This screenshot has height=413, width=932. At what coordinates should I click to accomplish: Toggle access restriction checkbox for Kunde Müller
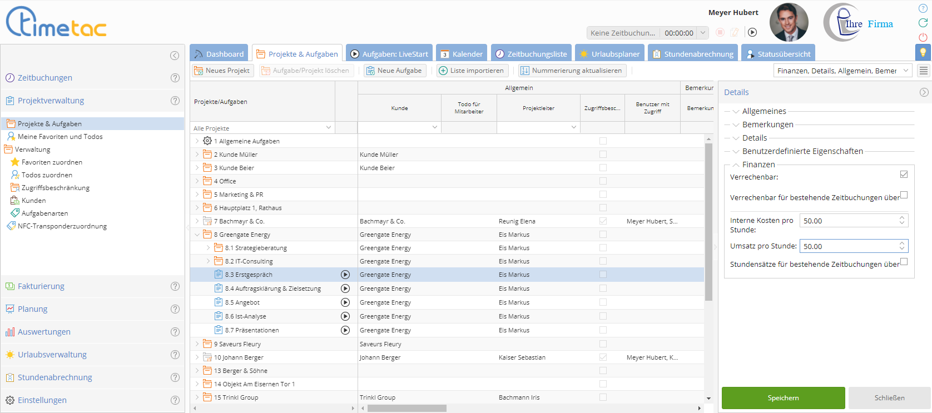(x=603, y=155)
